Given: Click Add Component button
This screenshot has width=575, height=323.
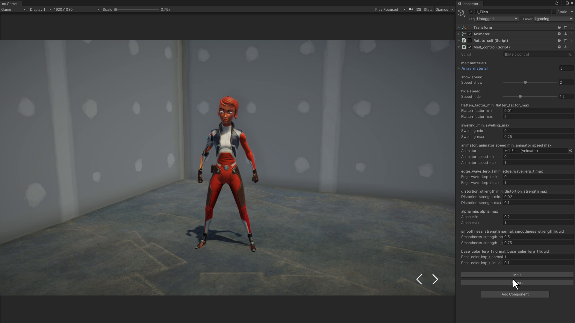Looking at the screenshot, I should [515, 294].
